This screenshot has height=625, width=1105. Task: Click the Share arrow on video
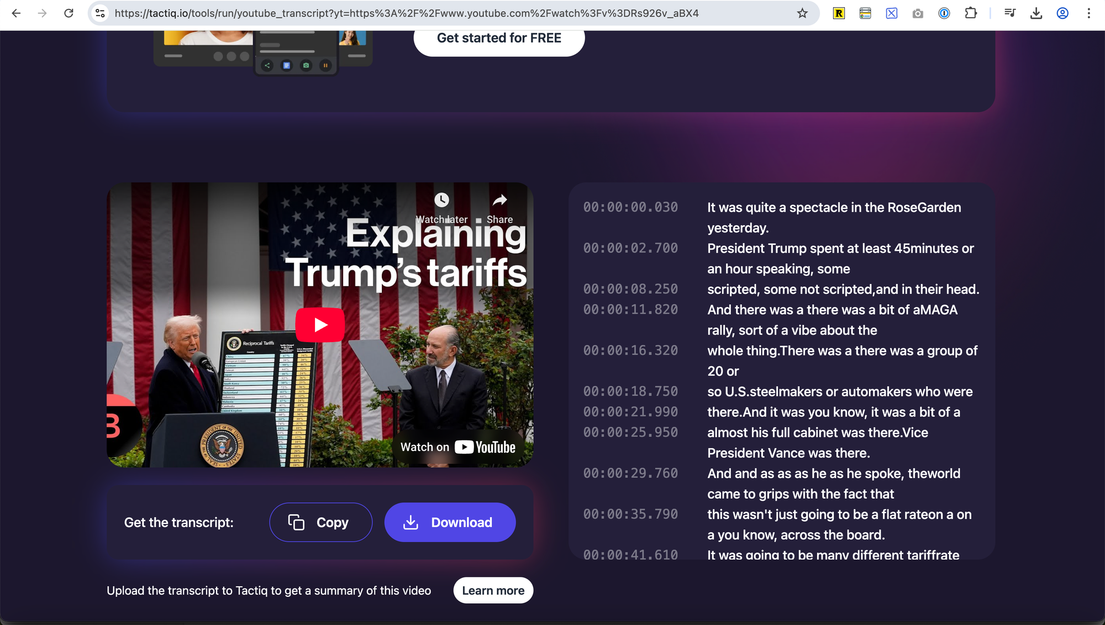pos(499,200)
